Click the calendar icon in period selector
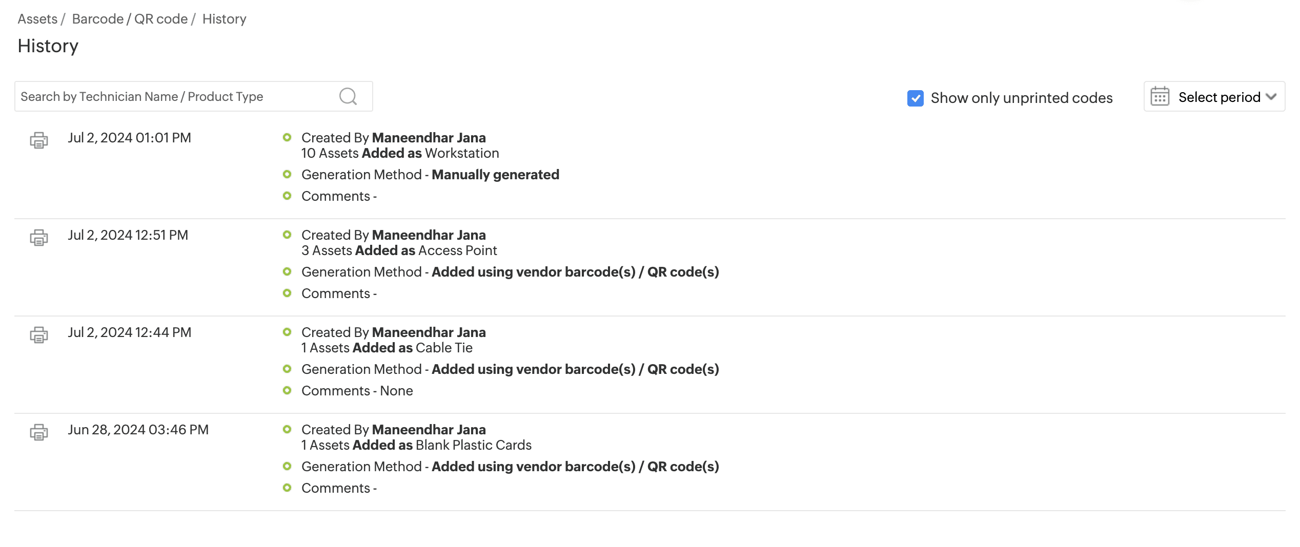Image resolution: width=1300 pixels, height=547 pixels. click(1160, 96)
